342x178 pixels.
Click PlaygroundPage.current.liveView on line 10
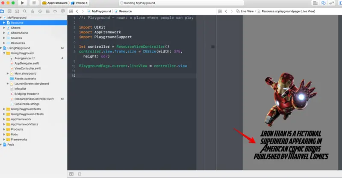tap(113, 66)
